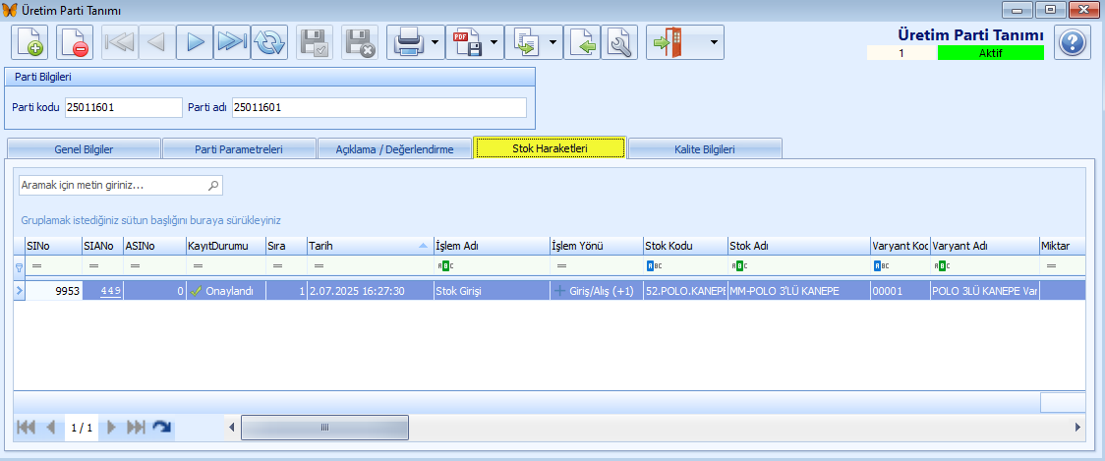1105x461 pixels.
Task: Delete the record using the red-minus document icon
Action: click(75, 42)
